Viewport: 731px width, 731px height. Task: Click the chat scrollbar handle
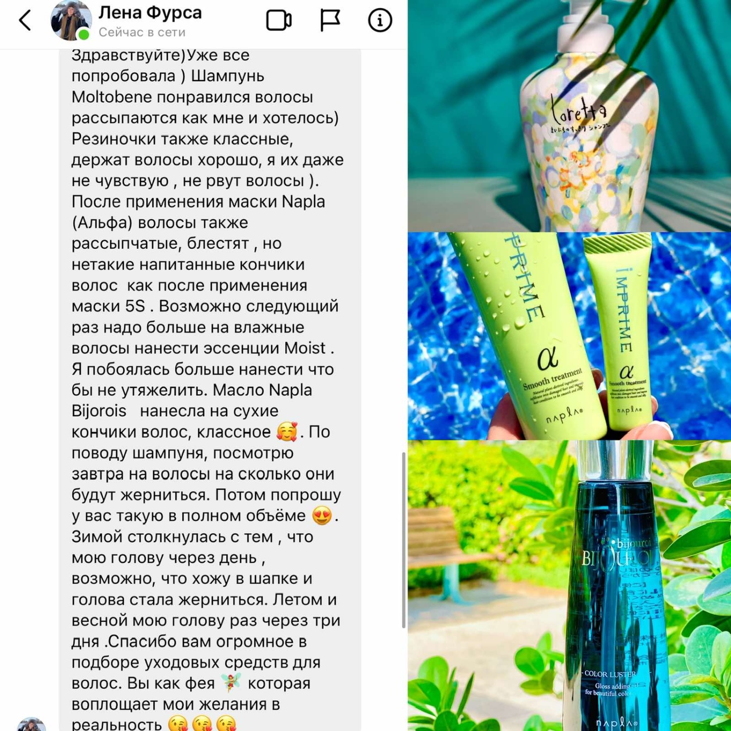pos(404,540)
